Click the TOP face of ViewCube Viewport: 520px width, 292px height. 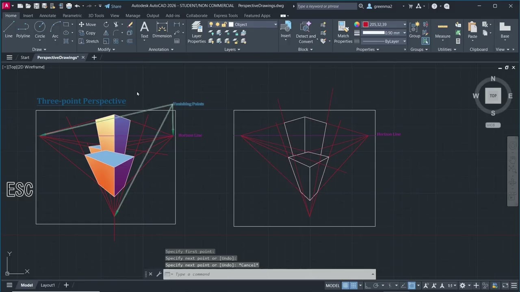493,96
